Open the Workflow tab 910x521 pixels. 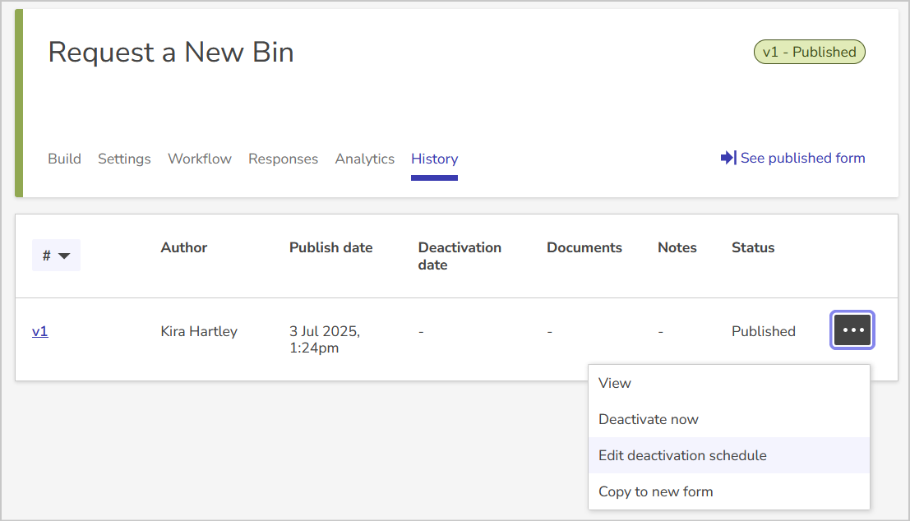click(x=200, y=159)
